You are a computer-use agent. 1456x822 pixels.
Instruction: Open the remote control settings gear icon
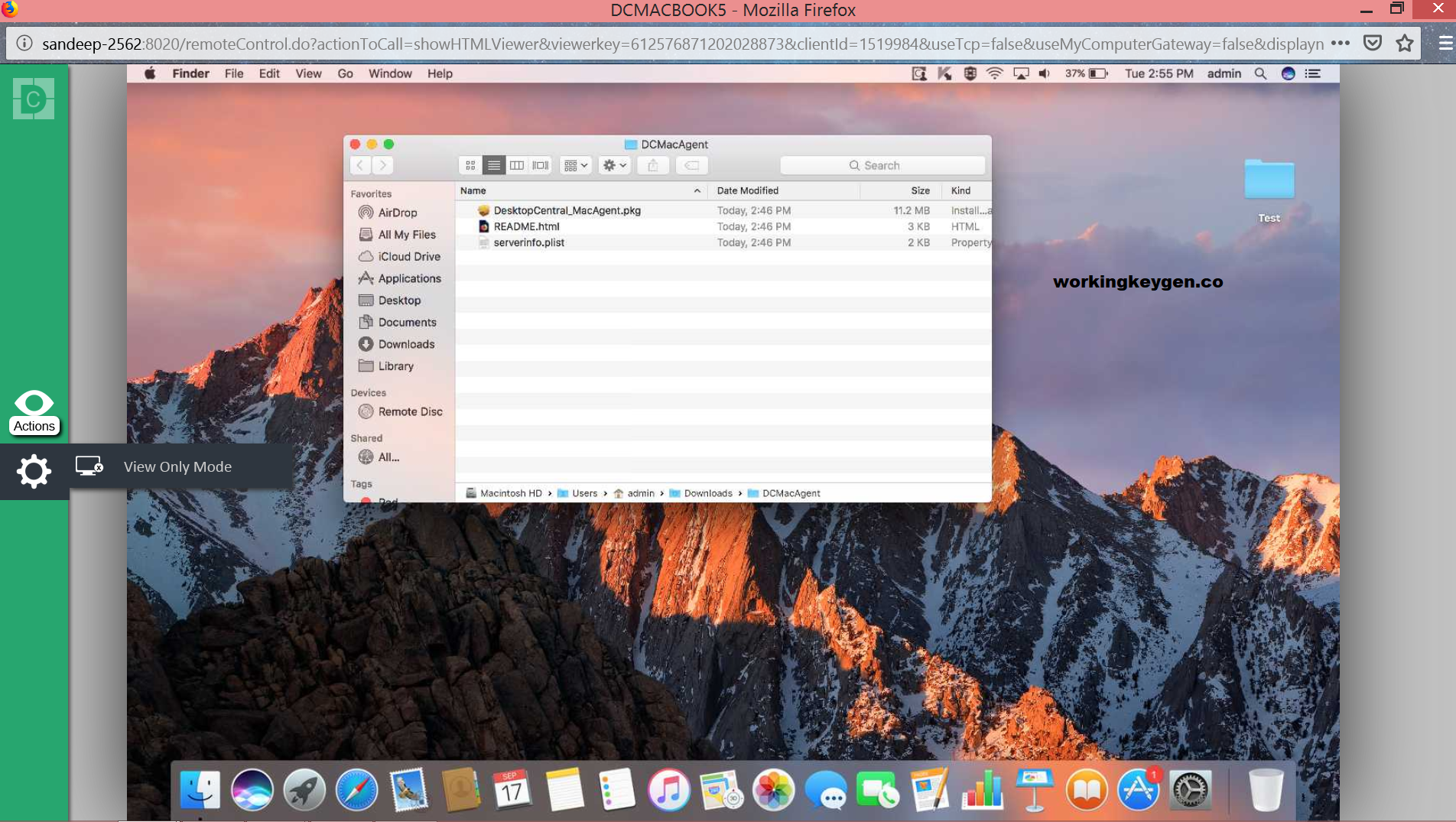click(x=34, y=471)
